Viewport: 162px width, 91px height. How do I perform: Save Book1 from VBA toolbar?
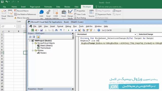coord(41,30)
